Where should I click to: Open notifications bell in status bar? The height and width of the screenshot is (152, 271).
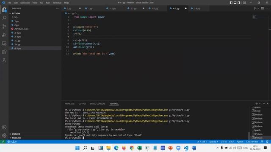(267, 142)
